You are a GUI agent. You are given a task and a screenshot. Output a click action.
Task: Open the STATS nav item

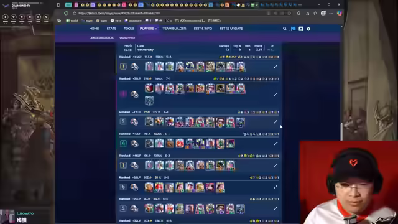tap(111, 29)
